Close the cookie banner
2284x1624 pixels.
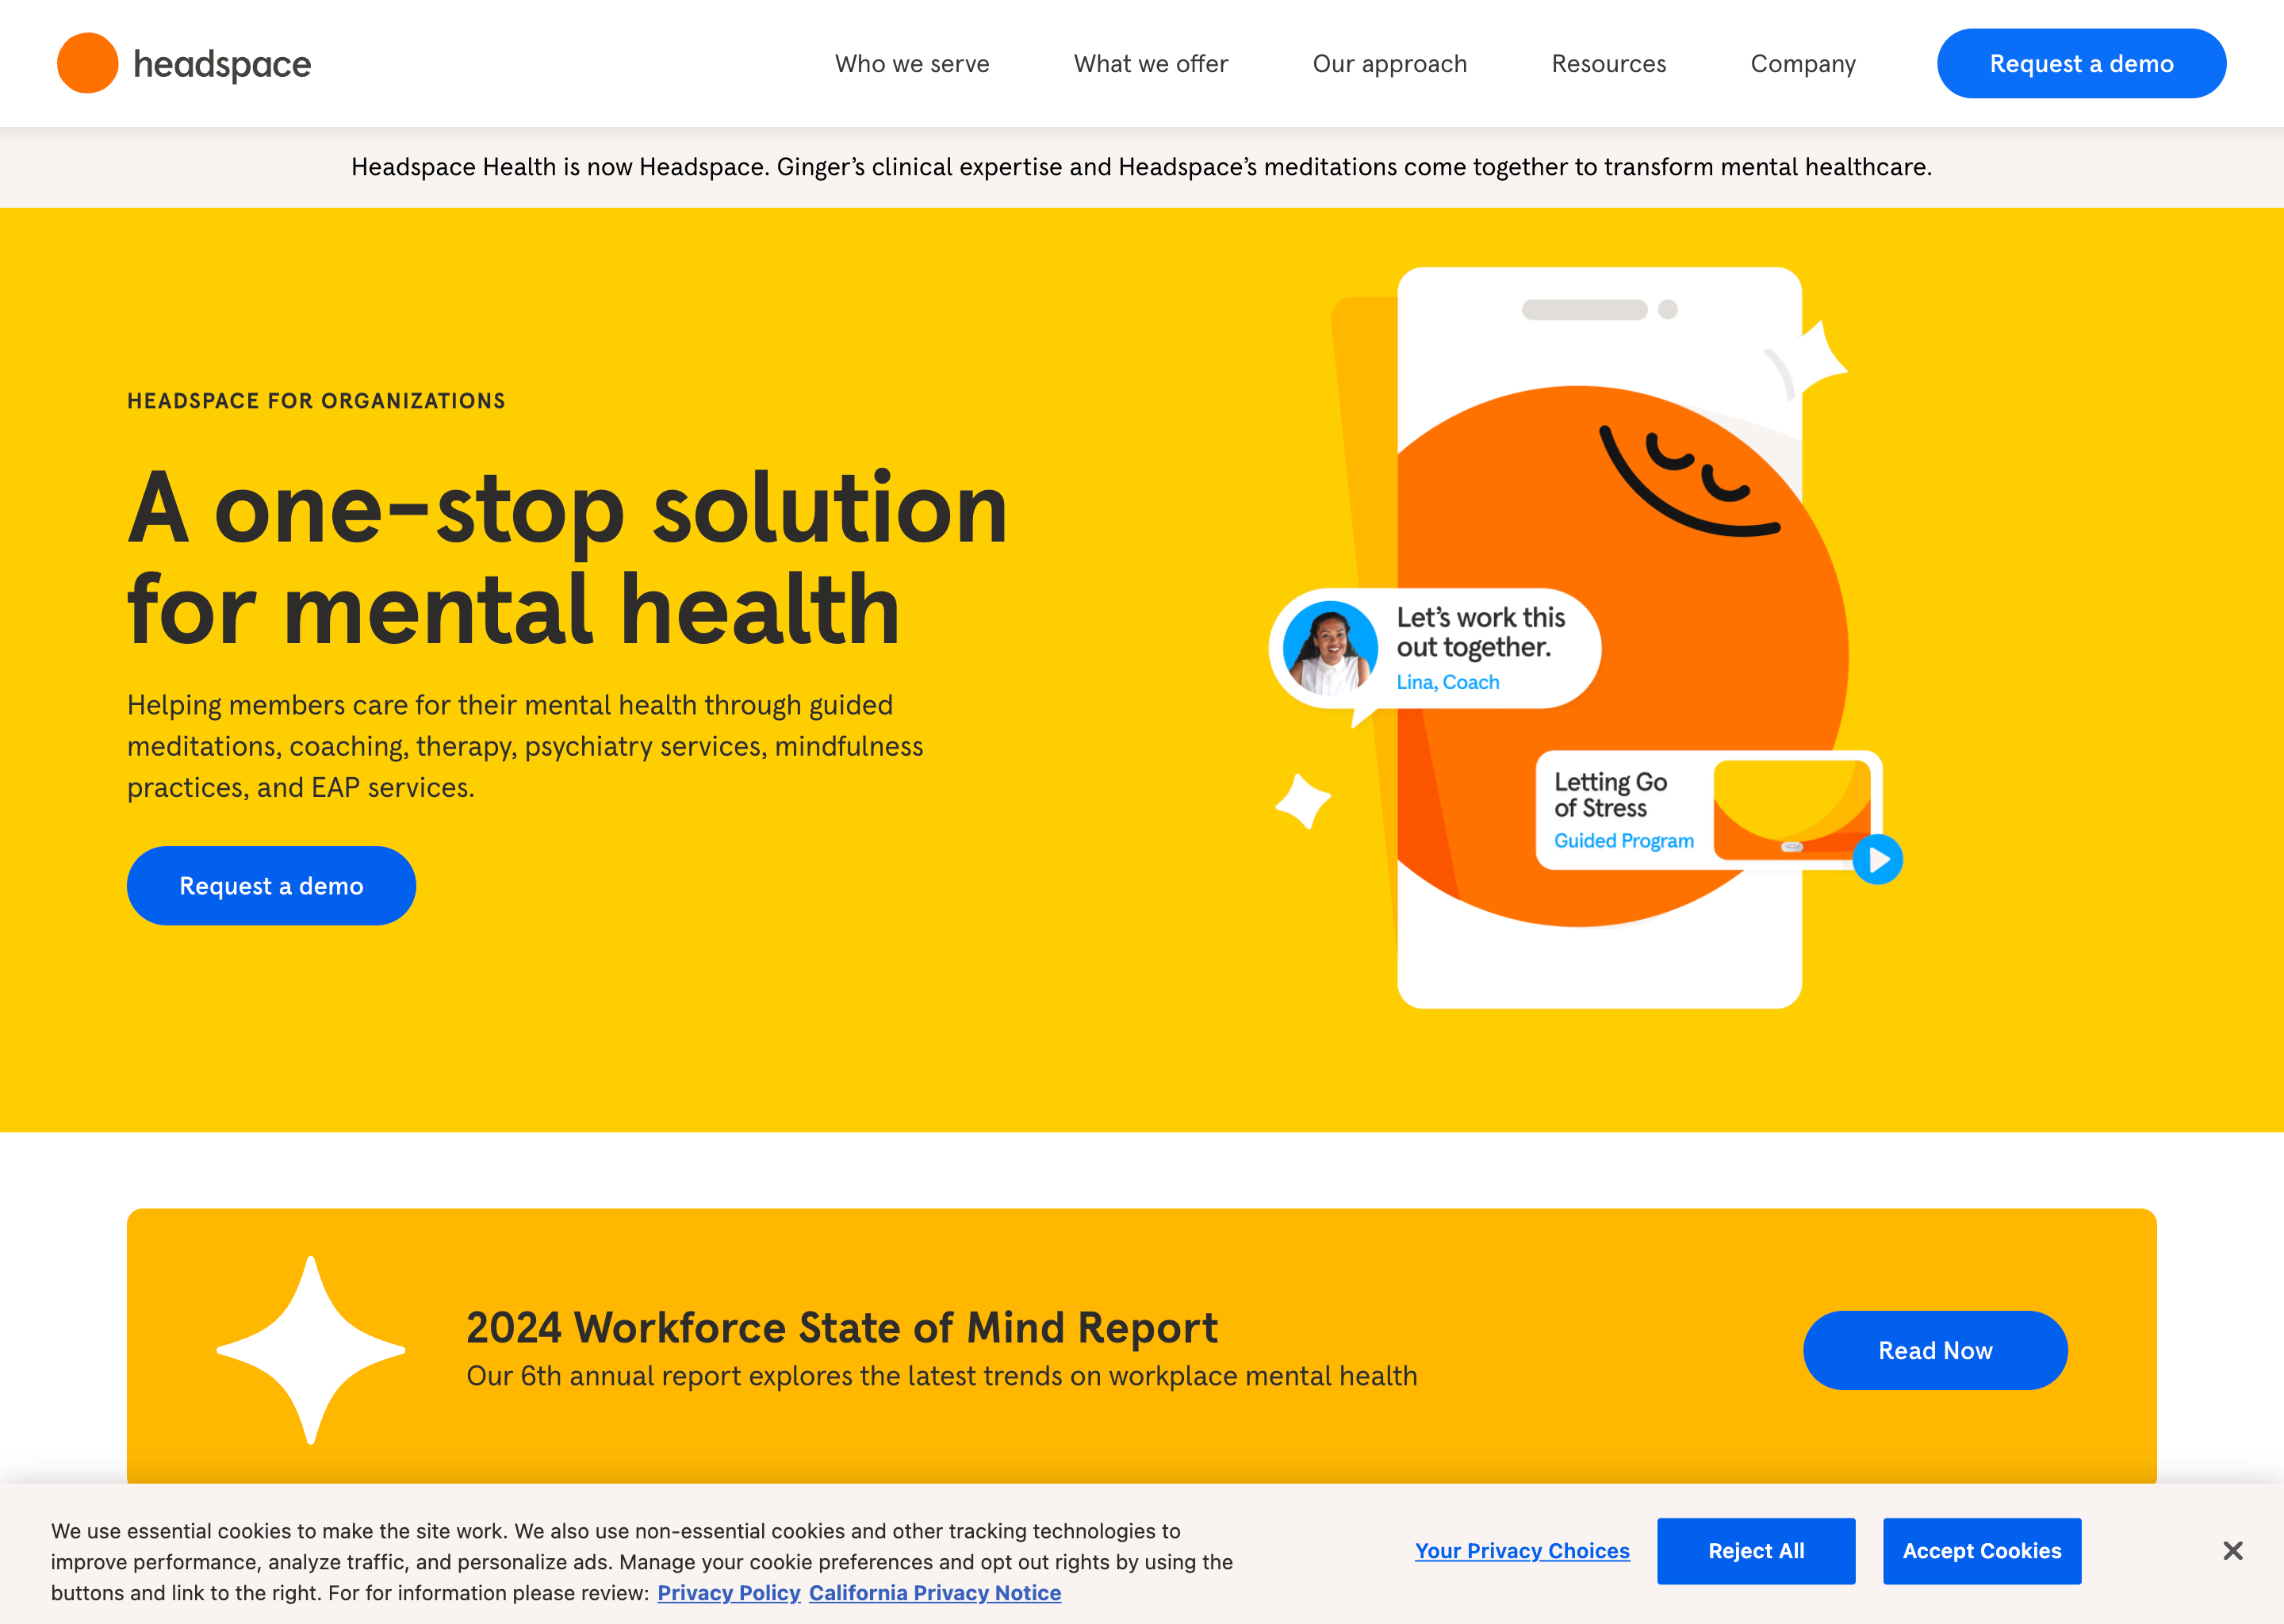pyautogui.click(x=2232, y=1550)
